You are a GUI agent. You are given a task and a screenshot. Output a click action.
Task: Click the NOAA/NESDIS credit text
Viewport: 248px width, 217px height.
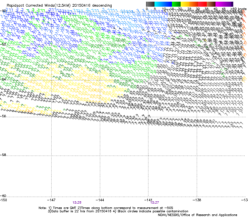[197, 215]
